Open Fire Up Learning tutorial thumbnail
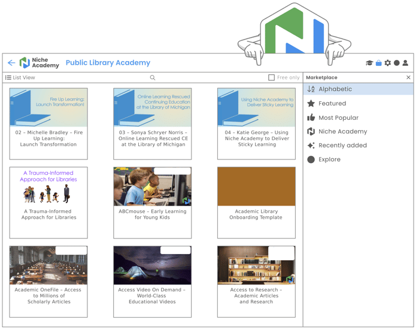 coord(48,107)
